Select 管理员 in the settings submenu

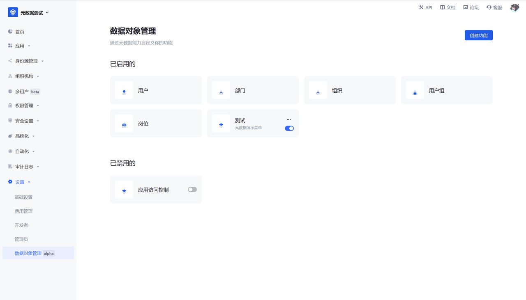coord(21,239)
